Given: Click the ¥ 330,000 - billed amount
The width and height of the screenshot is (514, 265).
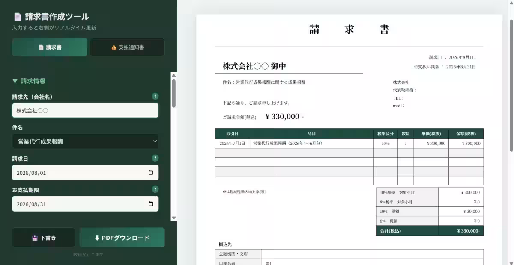Looking at the screenshot, I should 284,117.
